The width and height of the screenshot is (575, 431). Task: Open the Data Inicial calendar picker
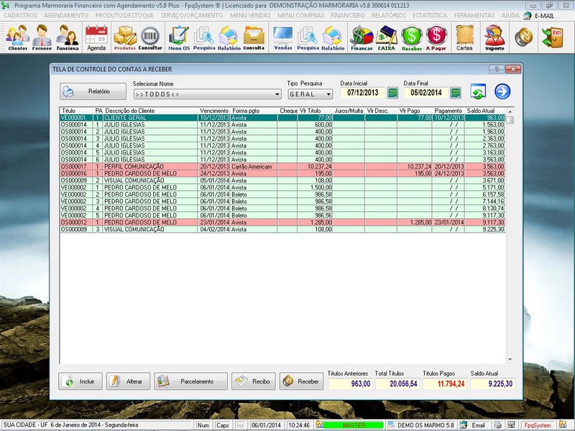point(392,93)
